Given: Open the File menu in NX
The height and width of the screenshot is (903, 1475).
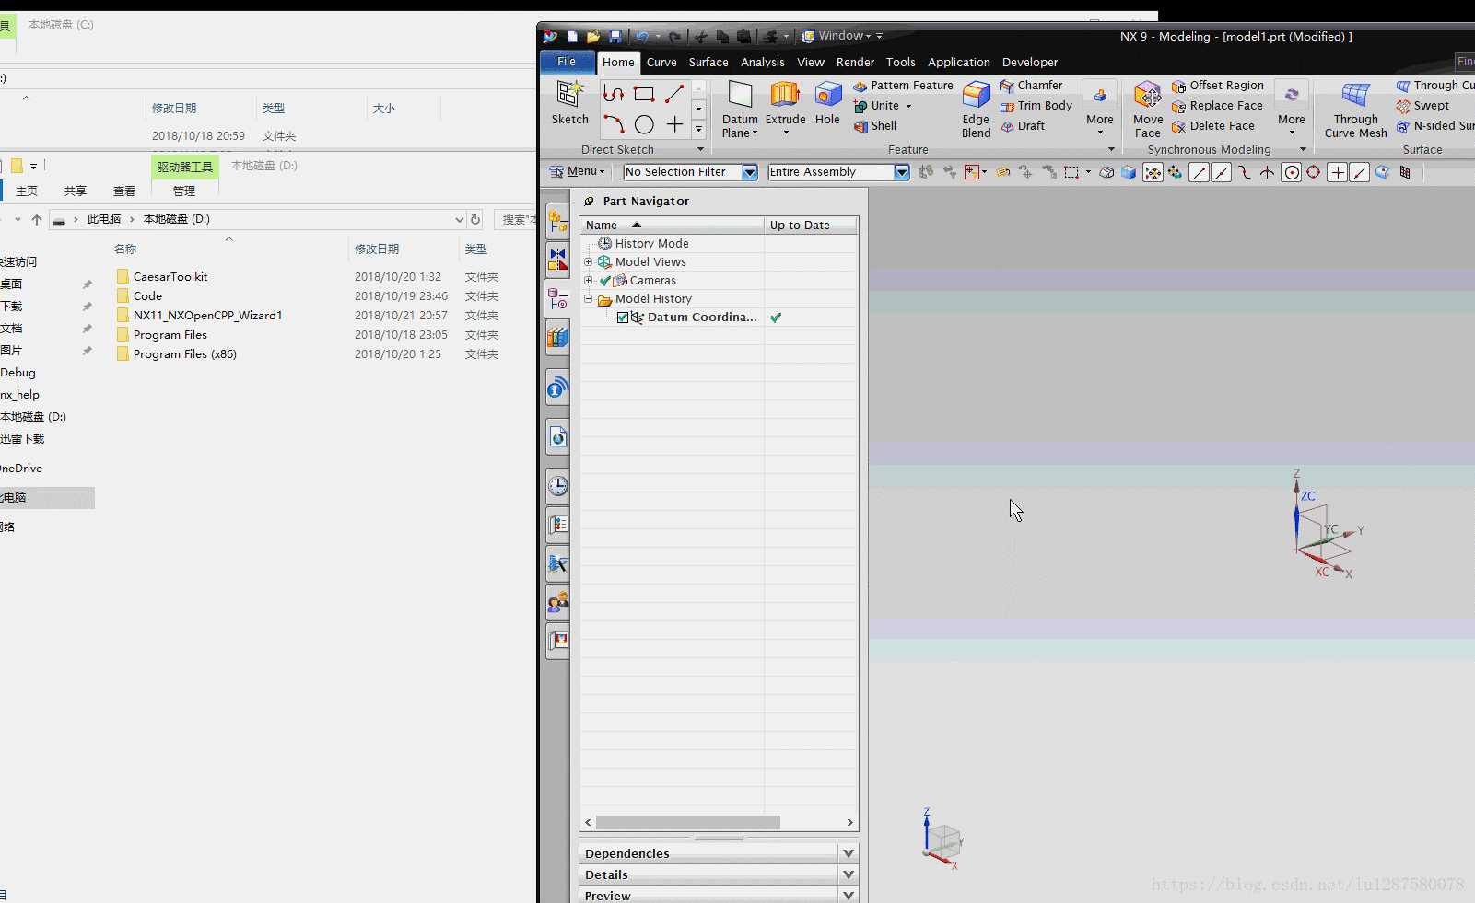Looking at the screenshot, I should coord(567,62).
